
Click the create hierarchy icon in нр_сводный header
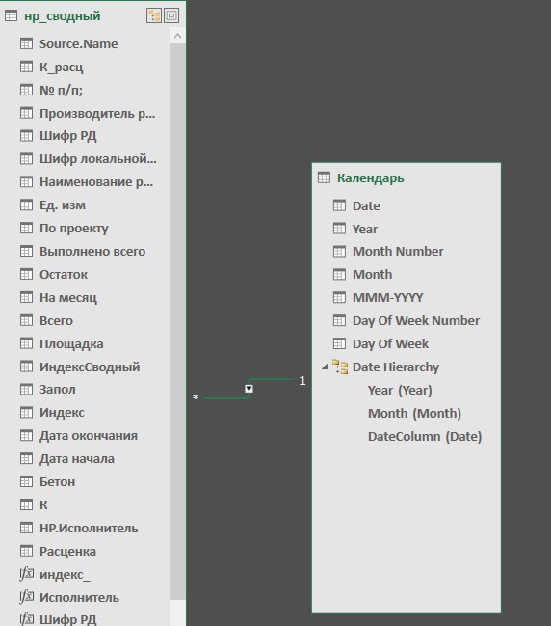[154, 16]
